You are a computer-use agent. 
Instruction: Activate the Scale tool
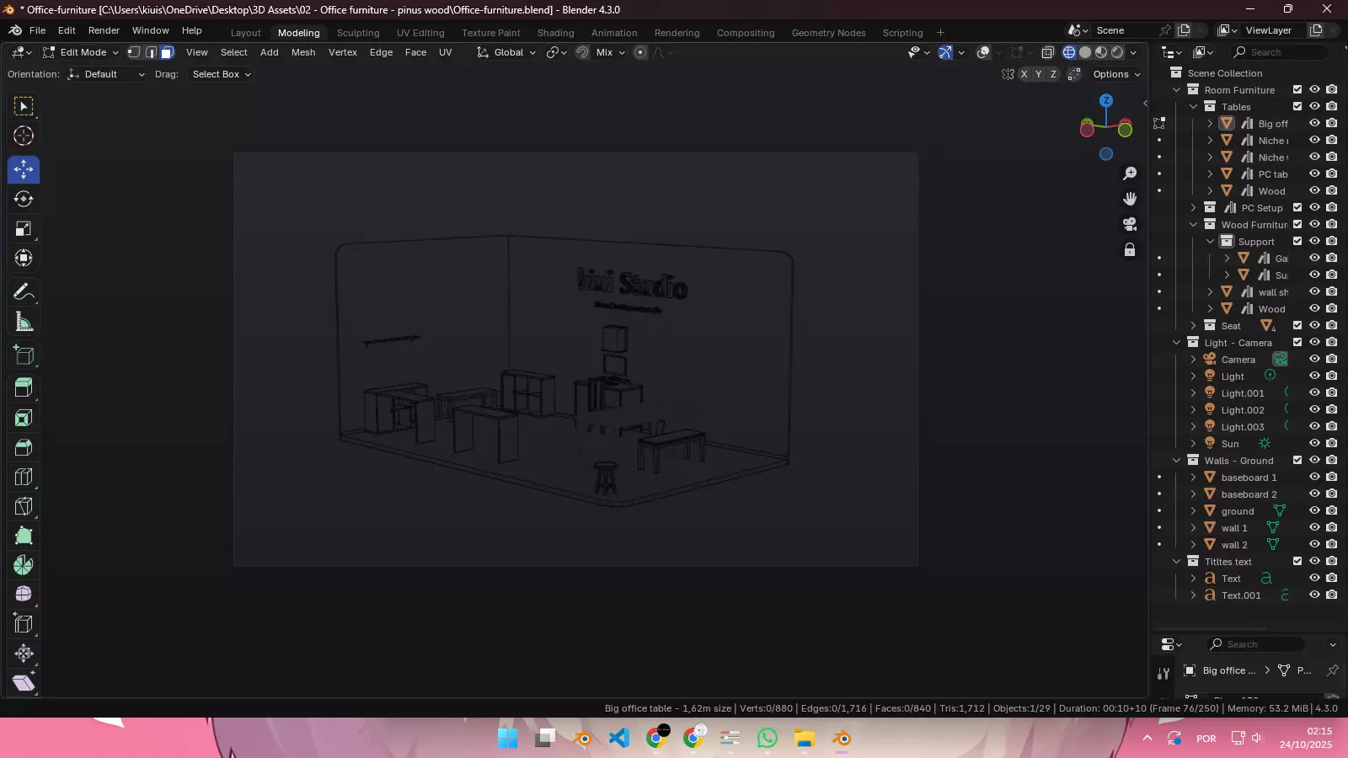click(x=24, y=229)
